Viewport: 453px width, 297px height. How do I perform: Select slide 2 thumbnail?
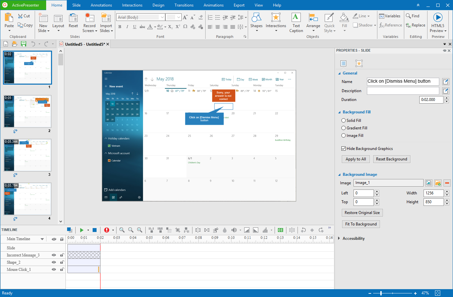click(x=27, y=111)
